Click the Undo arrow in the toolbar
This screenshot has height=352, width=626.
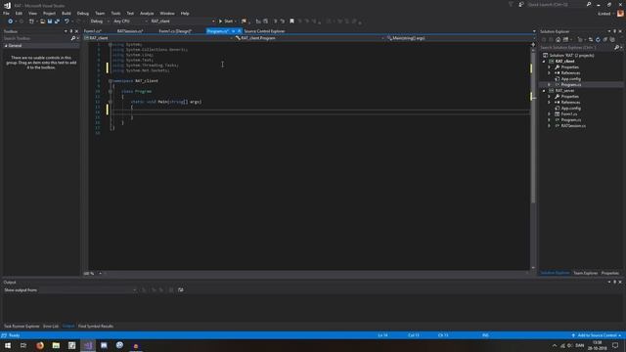click(x=67, y=22)
